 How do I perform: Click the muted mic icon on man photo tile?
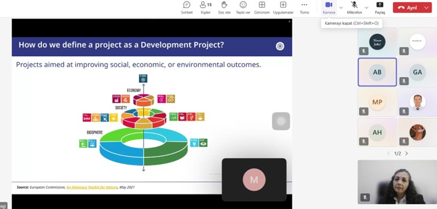click(404, 111)
